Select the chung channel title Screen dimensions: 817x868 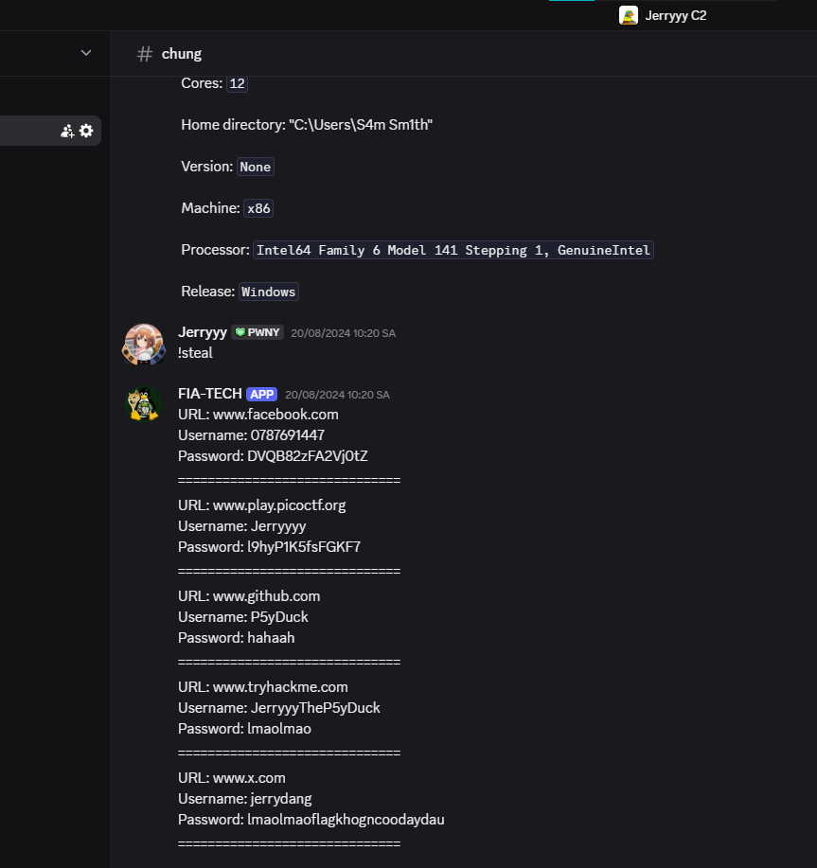point(182,54)
